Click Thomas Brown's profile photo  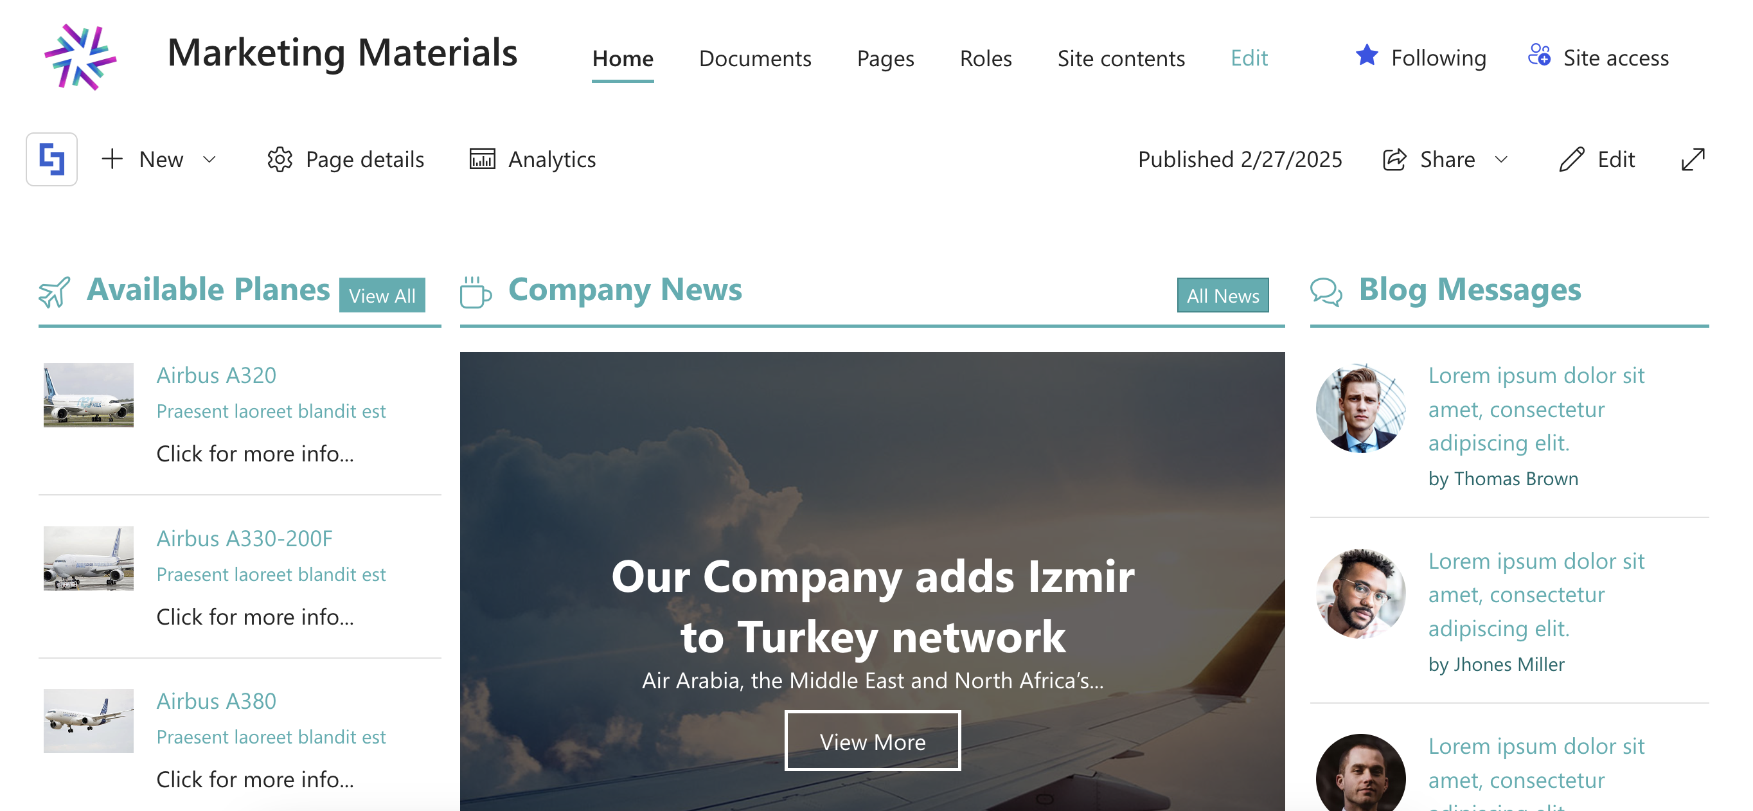pyautogui.click(x=1360, y=408)
